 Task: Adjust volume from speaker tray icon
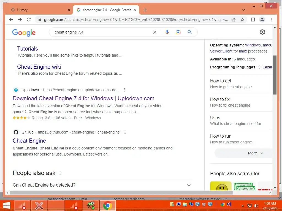256,206
